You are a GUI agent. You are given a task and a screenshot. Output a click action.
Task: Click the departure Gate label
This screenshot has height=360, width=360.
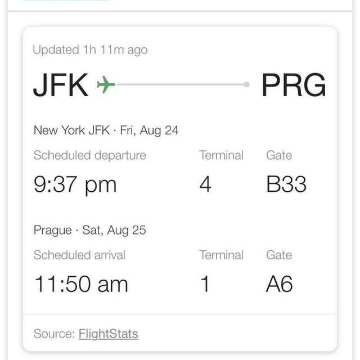279,155
